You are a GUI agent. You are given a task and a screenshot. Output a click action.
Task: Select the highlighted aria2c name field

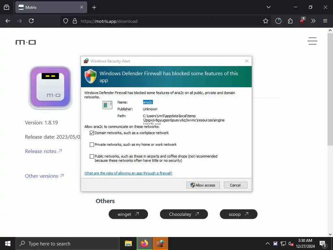(x=148, y=102)
